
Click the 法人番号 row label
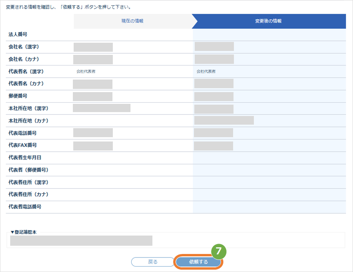coord(18,34)
